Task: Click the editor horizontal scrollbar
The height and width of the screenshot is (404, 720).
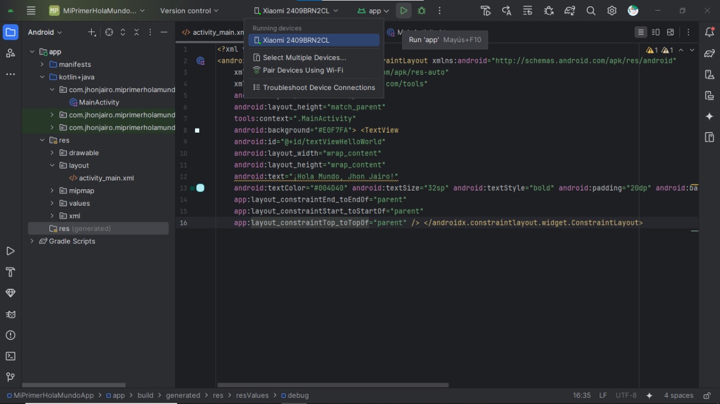Action: pos(332,385)
